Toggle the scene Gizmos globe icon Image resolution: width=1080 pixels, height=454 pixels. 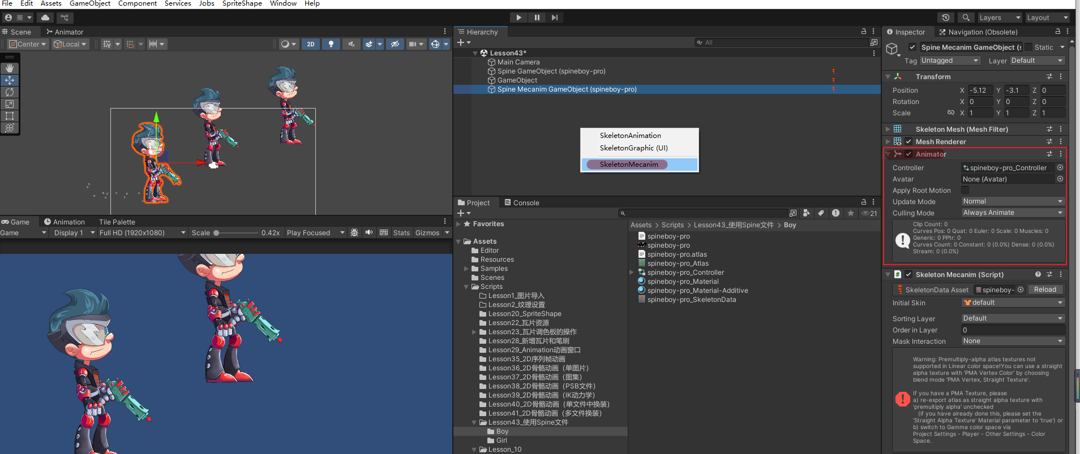click(435, 44)
